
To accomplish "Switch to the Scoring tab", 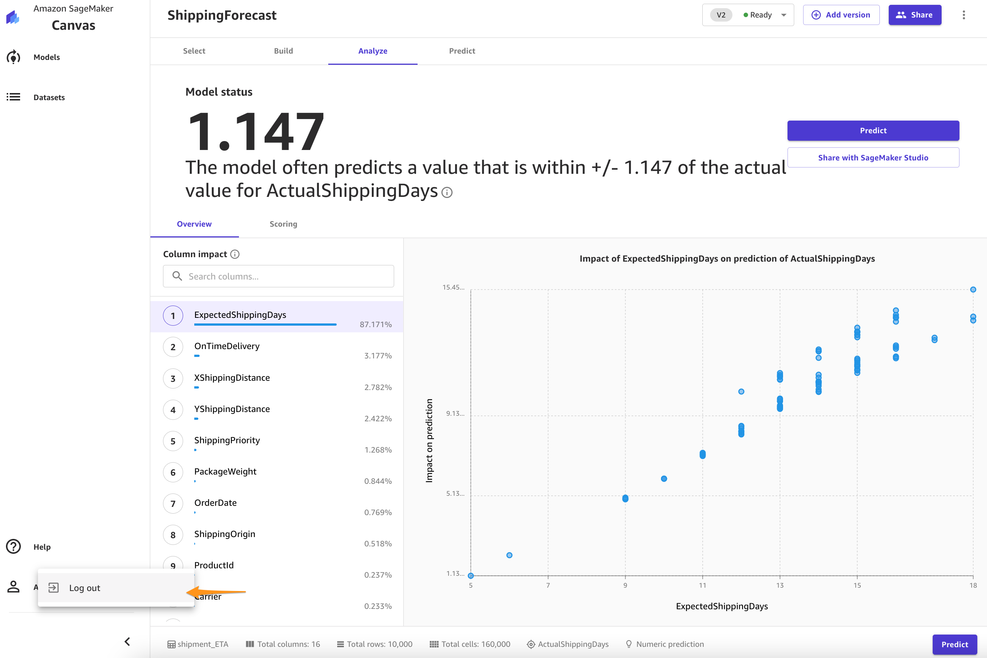I will coord(283,224).
